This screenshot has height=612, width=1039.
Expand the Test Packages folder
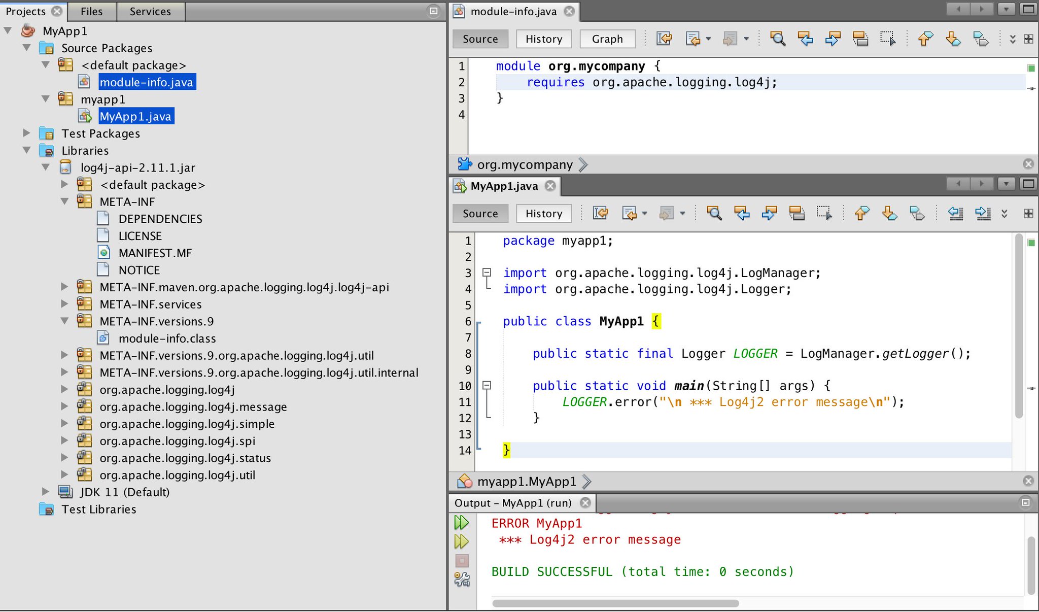tap(26, 133)
